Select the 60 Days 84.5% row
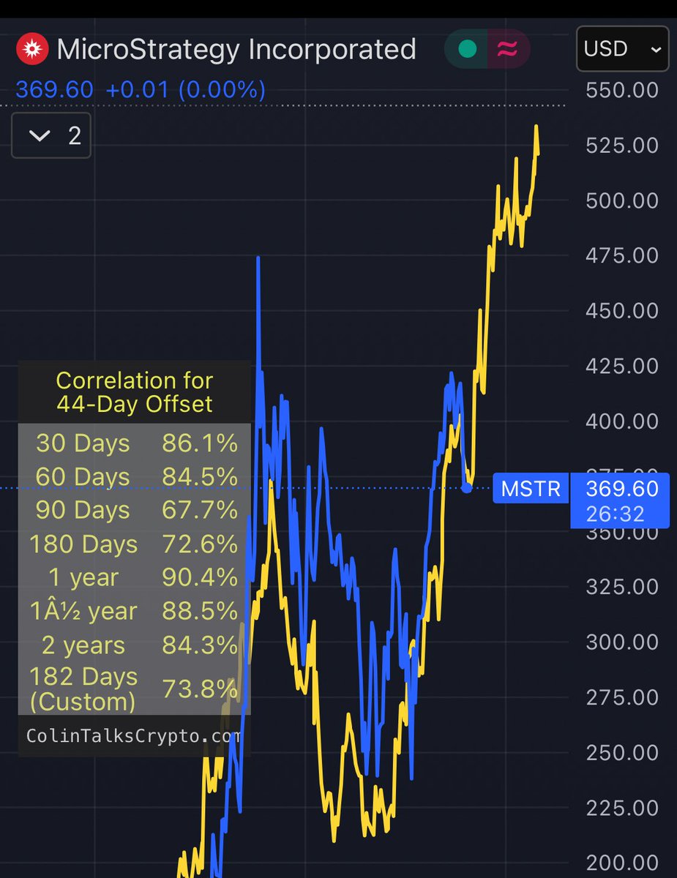This screenshot has width=677, height=878. (135, 477)
